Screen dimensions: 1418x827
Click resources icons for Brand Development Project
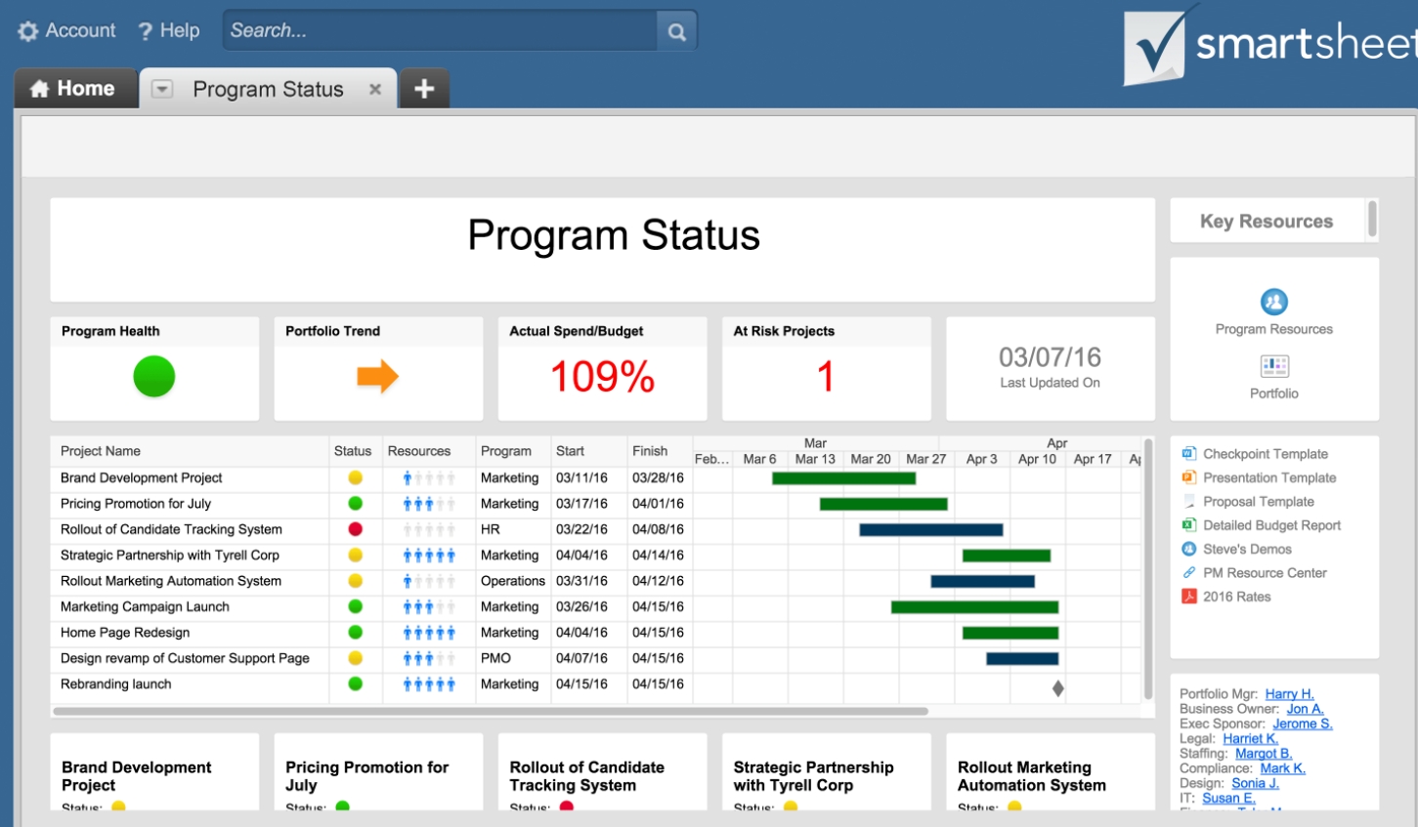(x=429, y=478)
